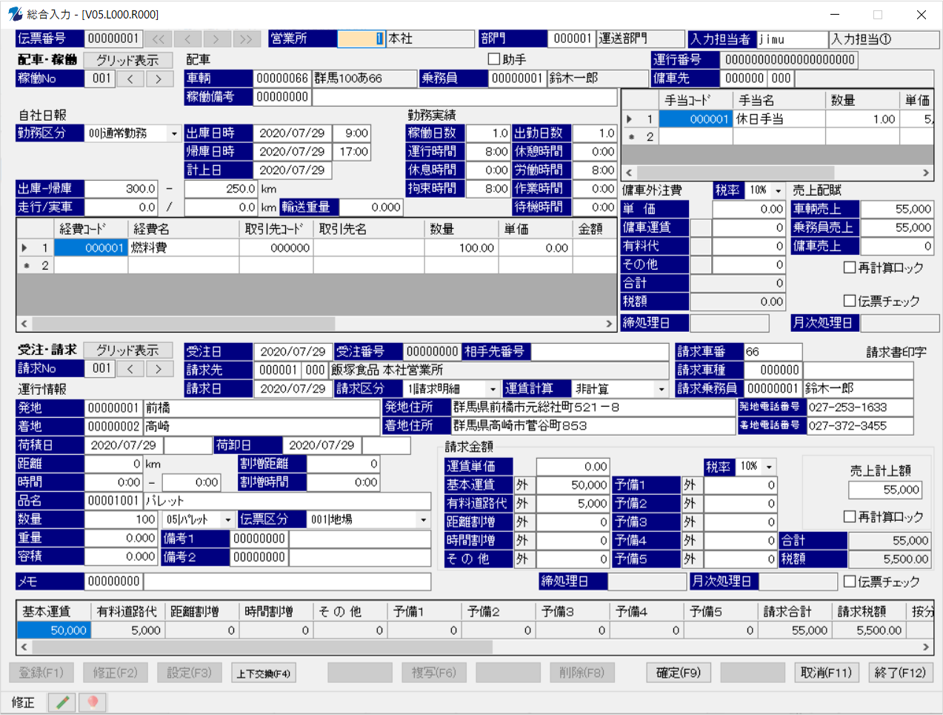Viewport: 943px width, 715px height.
Task: Open the 税率 dropdown in 傭車外注費
Action: tap(778, 190)
